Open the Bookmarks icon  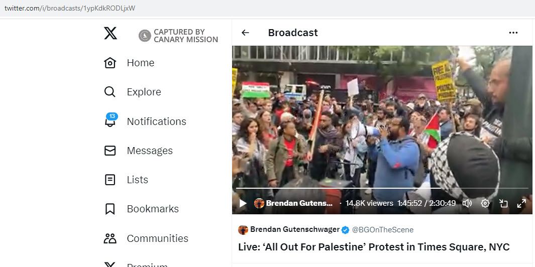pos(110,209)
